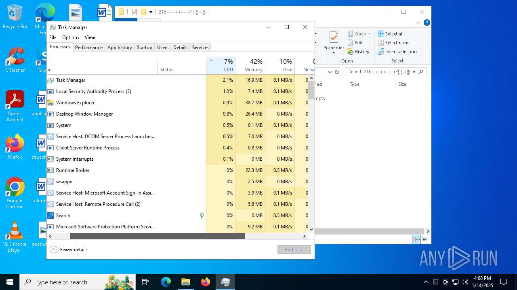
Task: Sort processes by Disk column header
Action: pos(280,66)
